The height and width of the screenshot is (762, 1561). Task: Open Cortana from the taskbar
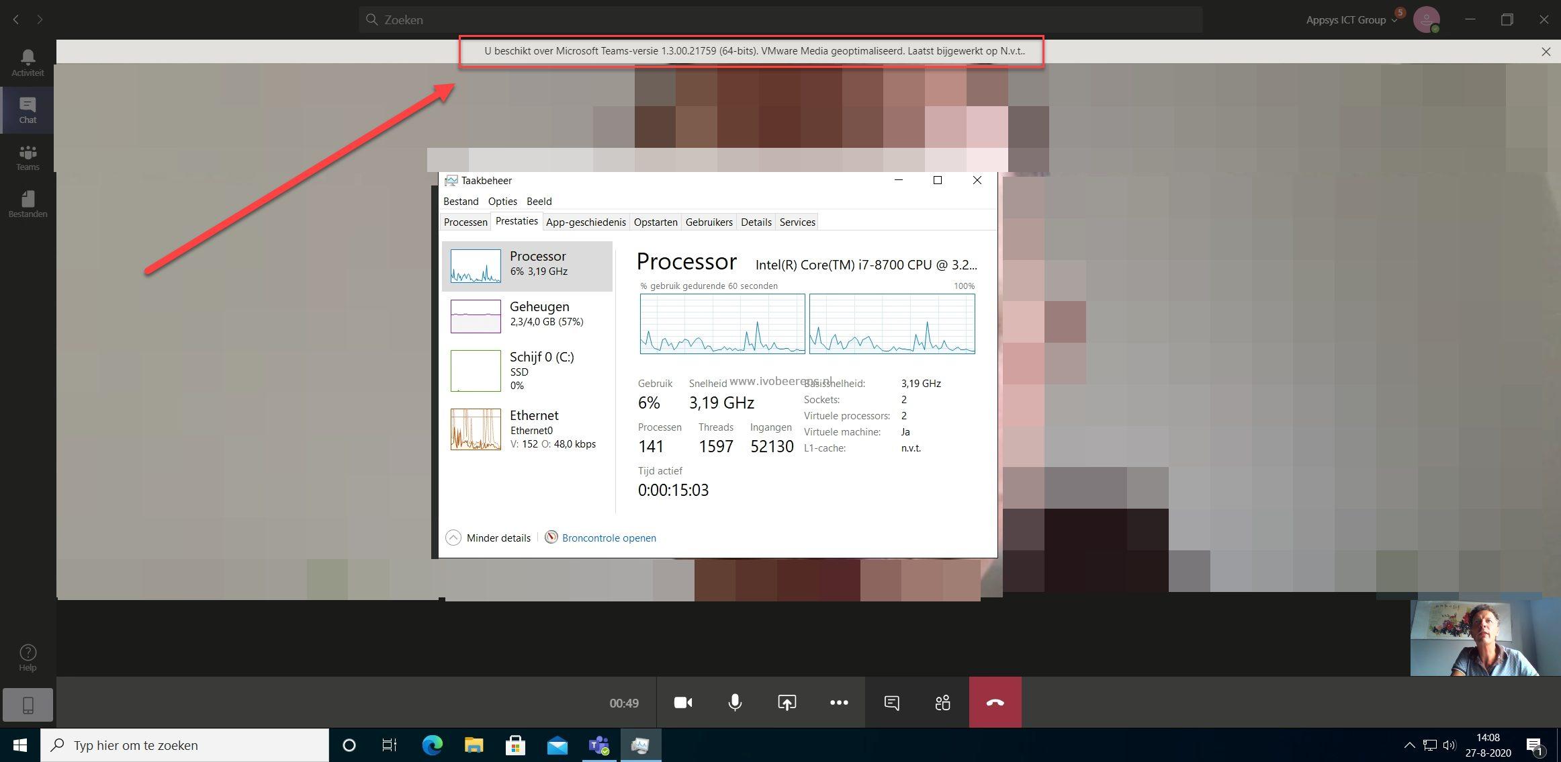(x=349, y=745)
